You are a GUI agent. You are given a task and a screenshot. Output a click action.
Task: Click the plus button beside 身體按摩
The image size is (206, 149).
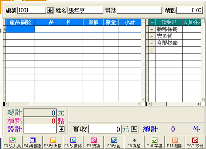pyautogui.click(x=152, y=43)
